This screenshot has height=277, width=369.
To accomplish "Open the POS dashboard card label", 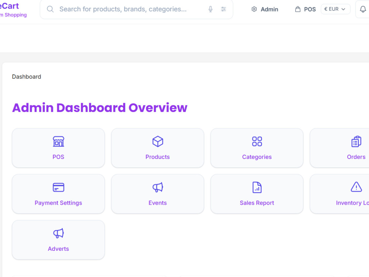I will click(x=58, y=157).
